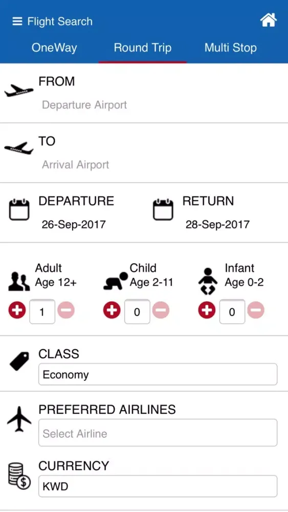This screenshot has height=512, width=288.
Task: Remove an infant passenger with minus icon
Action: (256, 310)
